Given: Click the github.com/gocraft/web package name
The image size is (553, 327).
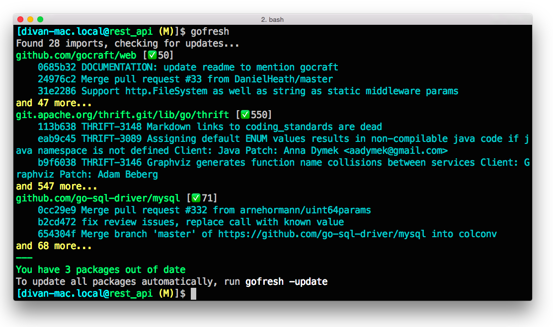Looking at the screenshot, I should 76,55.
